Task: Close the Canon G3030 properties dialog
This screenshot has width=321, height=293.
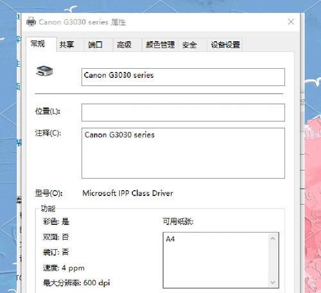Action: (291, 22)
